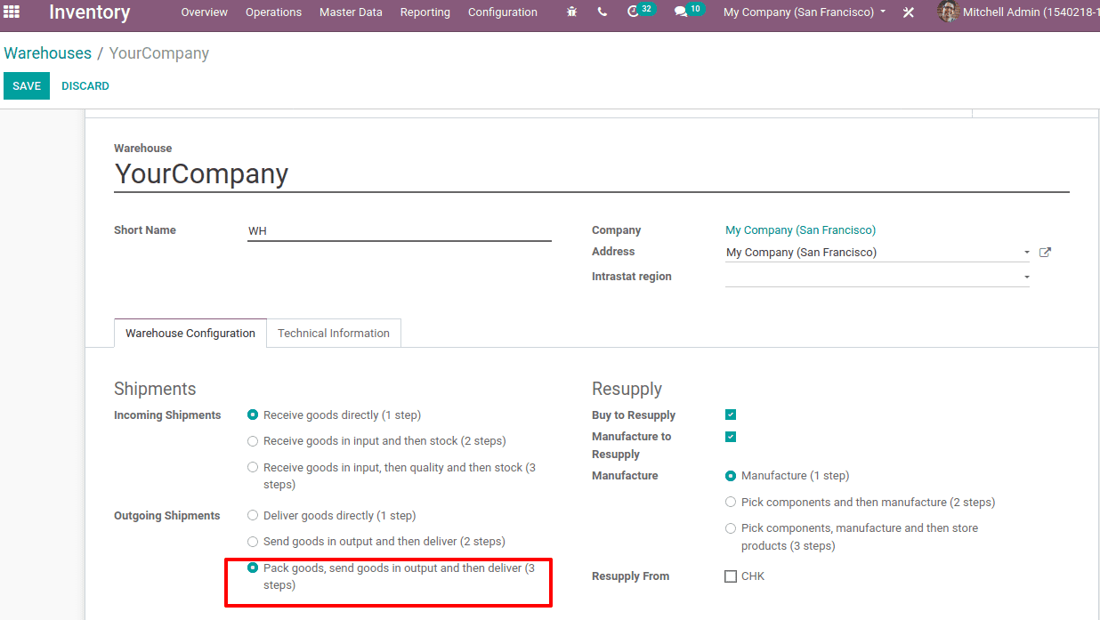This screenshot has width=1100, height=620.
Task: Select Receive goods in input then stock
Action: point(253,441)
